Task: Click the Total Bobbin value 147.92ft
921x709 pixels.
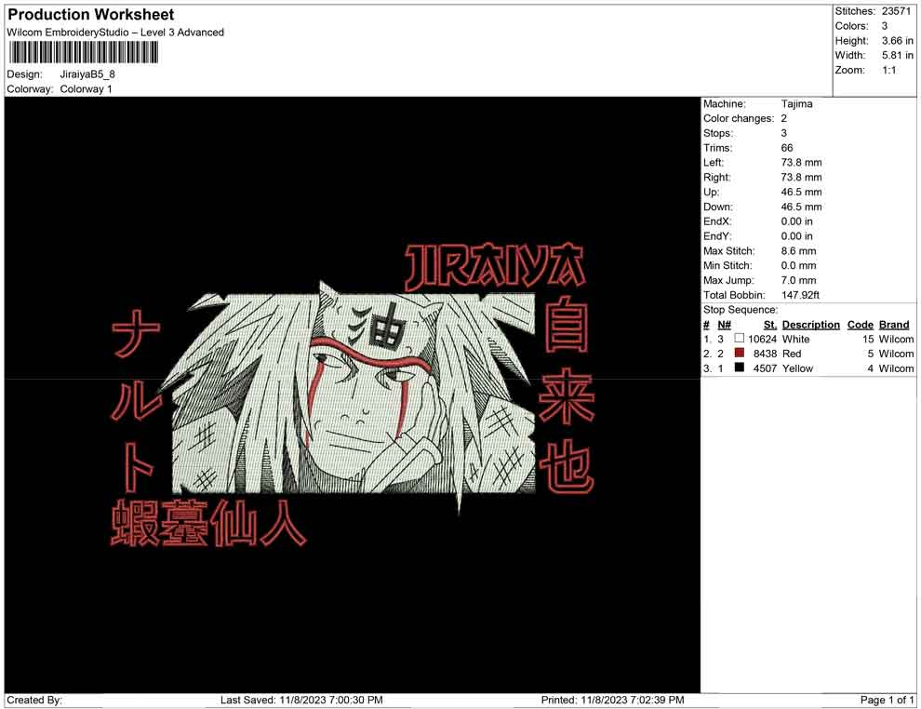Action: click(800, 295)
